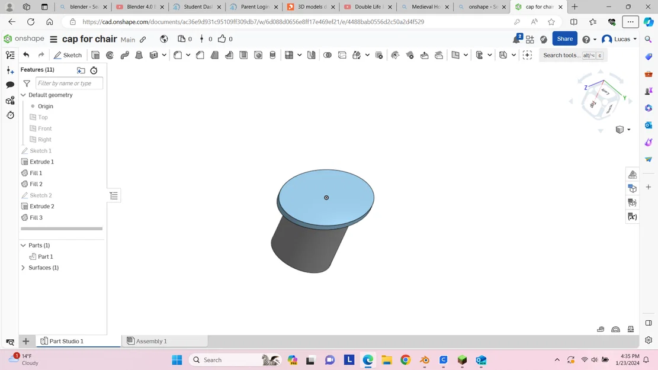Image resolution: width=658 pixels, height=370 pixels.
Task: Select Extrude 2 in feature list
Action: [x=42, y=206]
